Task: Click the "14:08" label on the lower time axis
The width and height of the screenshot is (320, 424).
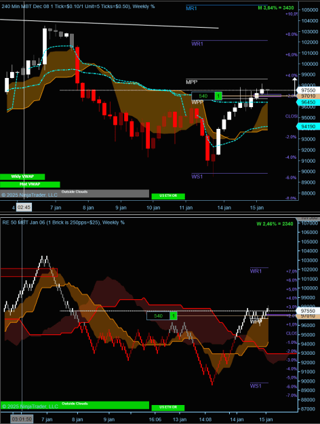Action: (205, 419)
